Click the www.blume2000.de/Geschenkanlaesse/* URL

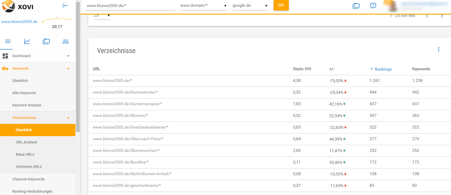click(130, 127)
